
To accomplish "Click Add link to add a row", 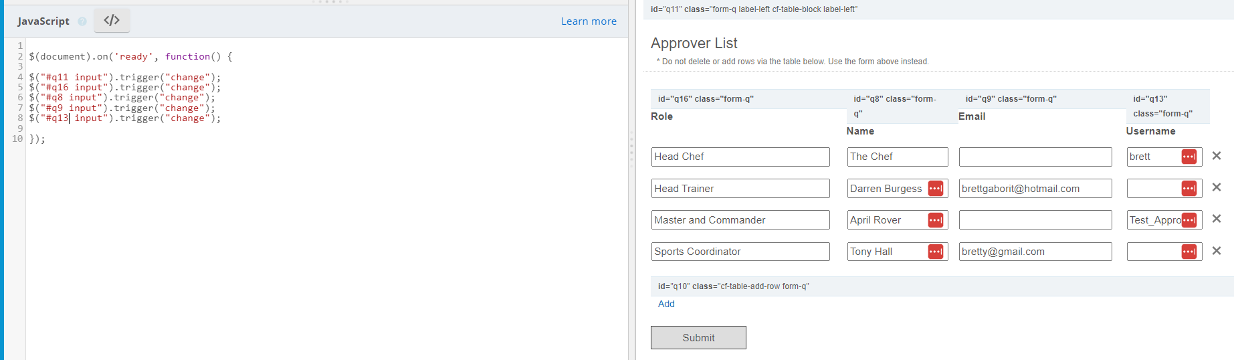I will [666, 304].
